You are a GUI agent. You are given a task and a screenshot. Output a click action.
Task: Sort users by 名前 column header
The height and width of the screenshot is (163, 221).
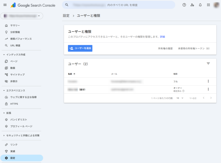pos(72,74)
